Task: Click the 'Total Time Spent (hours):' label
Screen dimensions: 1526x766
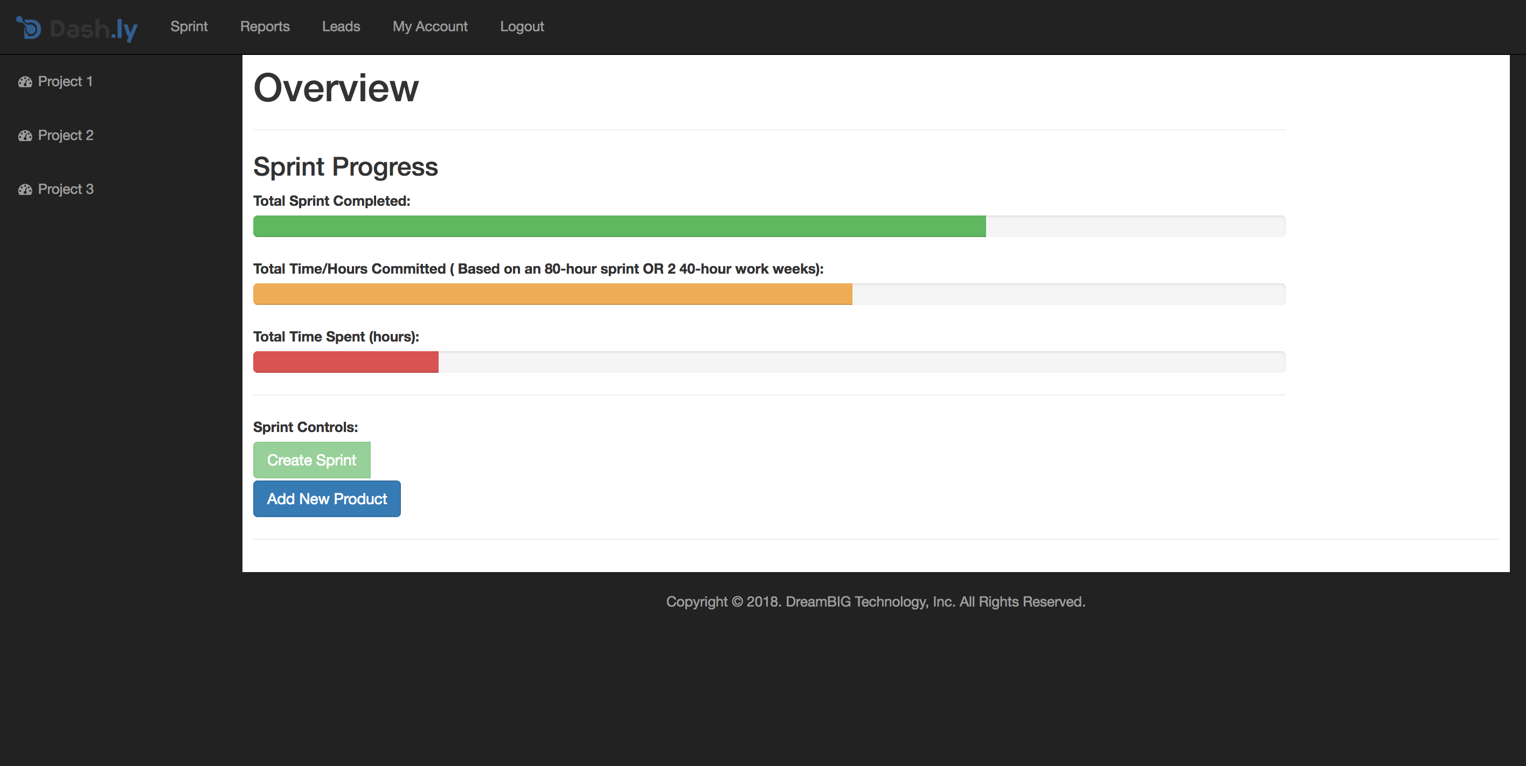Action: pos(336,337)
